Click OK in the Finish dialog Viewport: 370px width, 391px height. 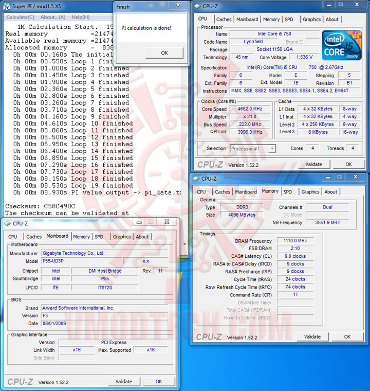click(164, 53)
